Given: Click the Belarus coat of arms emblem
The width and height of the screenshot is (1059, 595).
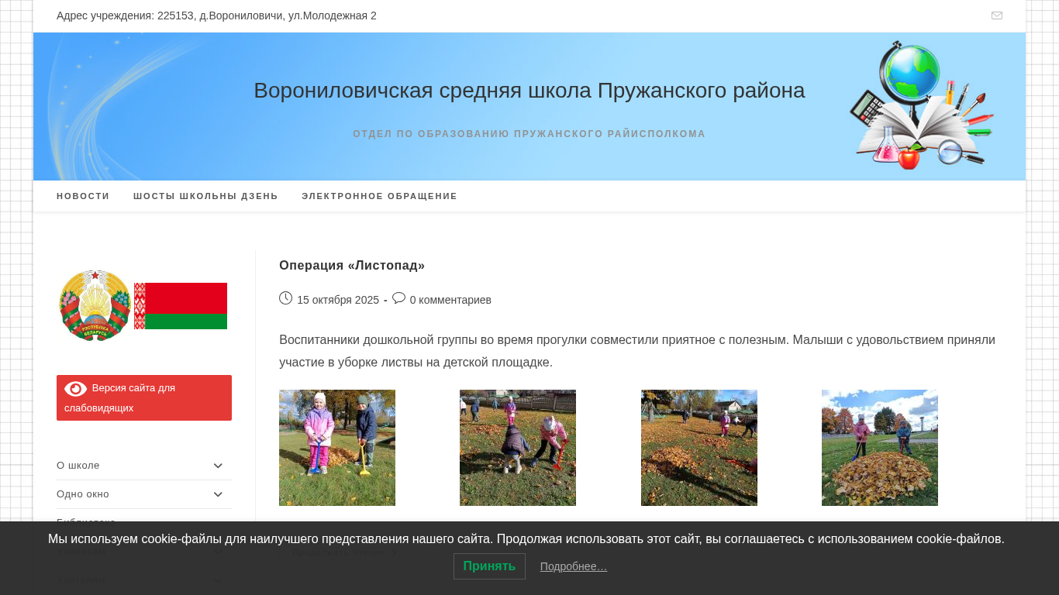Looking at the screenshot, I should [x=95, y=305].
